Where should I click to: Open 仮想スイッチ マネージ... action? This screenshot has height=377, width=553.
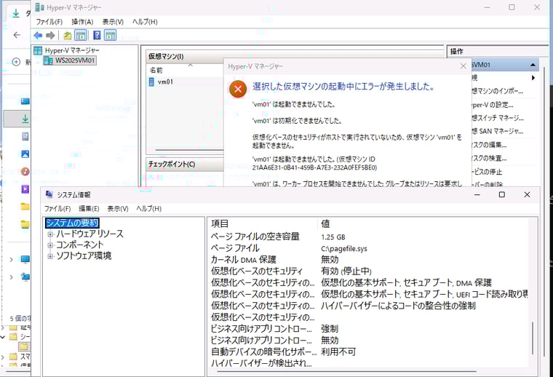498,118
